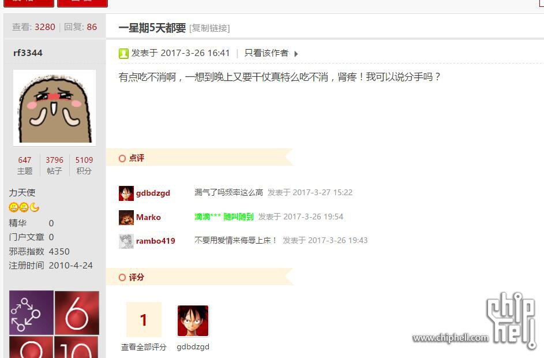544x358 pixels.
Task: Click gdbdzgd's small avatar in comments
Action: coord(126,193)
